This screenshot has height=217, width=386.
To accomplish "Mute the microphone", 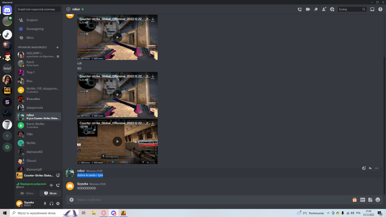I will click(x=45, y=204).
